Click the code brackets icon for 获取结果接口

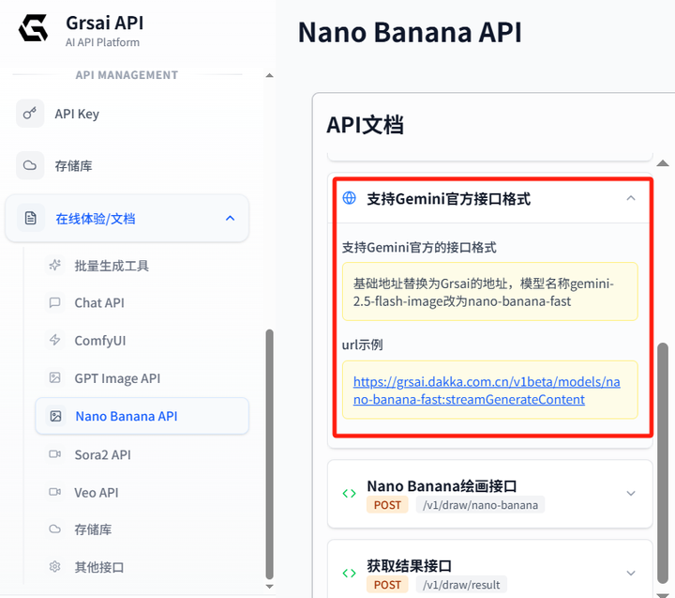[x=349, y=573]
